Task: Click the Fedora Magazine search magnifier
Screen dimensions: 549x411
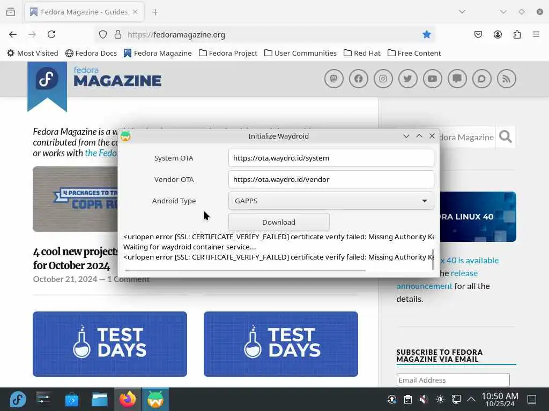Action: point(505,137)
